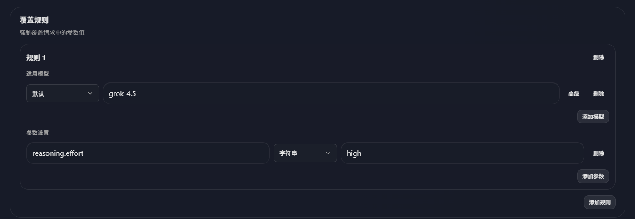635x219 pixels.
Task: Delete 规则 1 using its header 删除 button
Action: [598, 57]
